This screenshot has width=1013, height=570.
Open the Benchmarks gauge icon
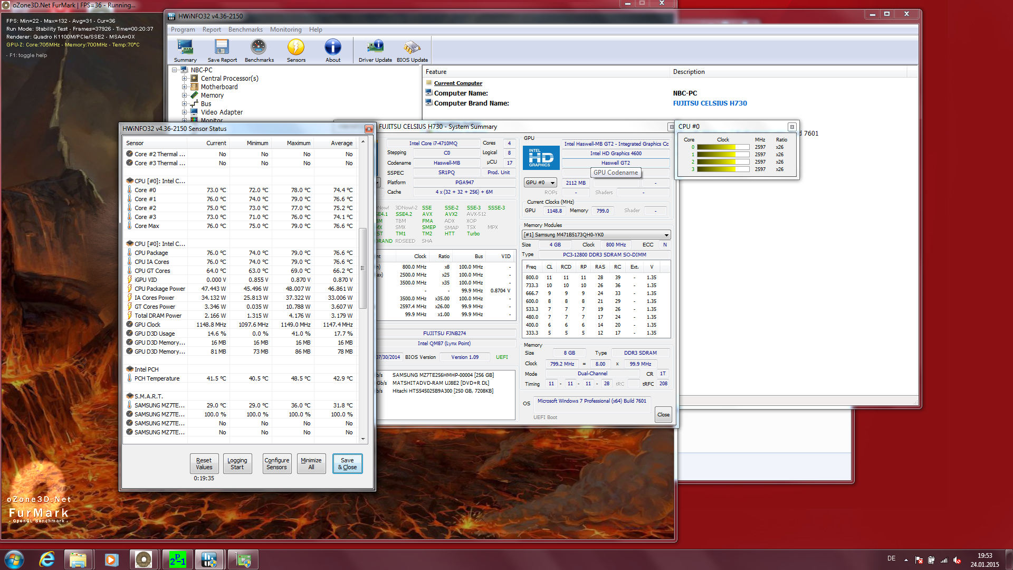(259, 51)
